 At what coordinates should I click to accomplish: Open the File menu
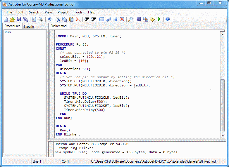[9, 12]
